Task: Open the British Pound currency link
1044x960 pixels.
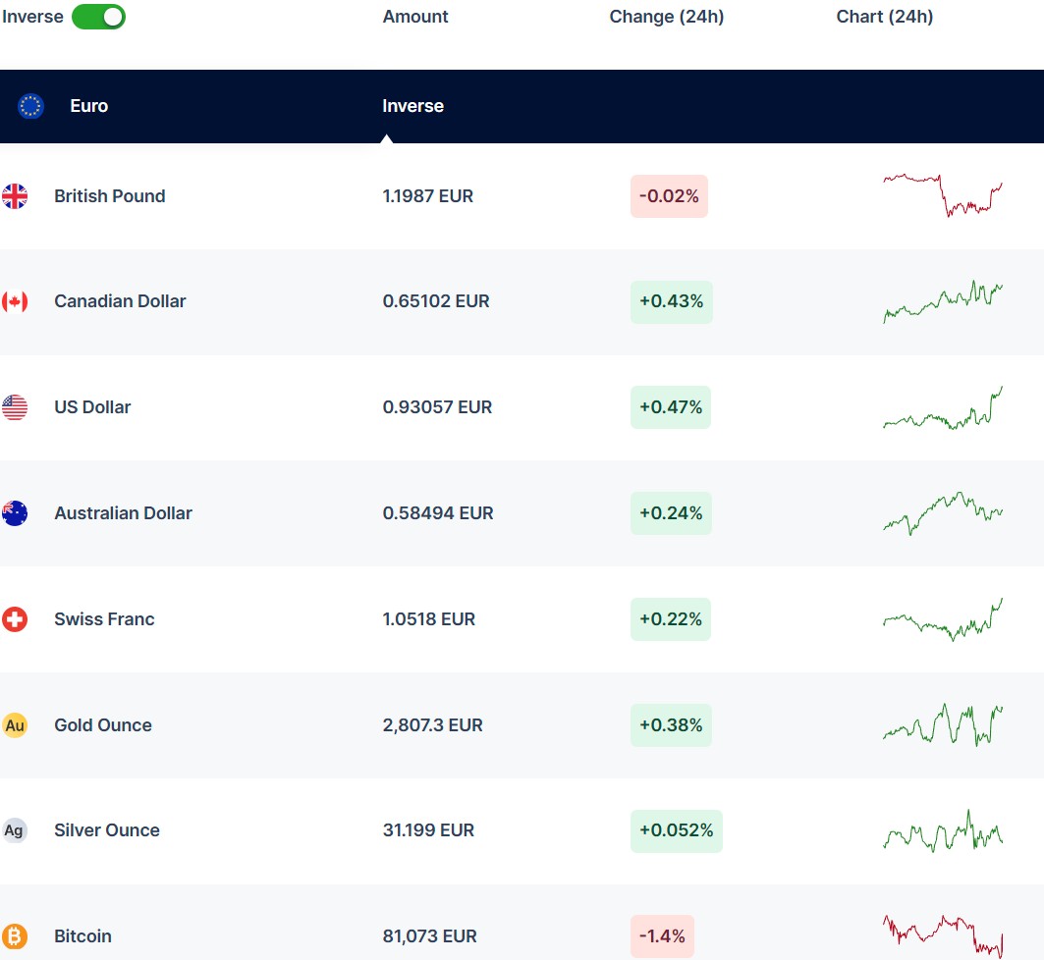Action: [x=109, y=196]
